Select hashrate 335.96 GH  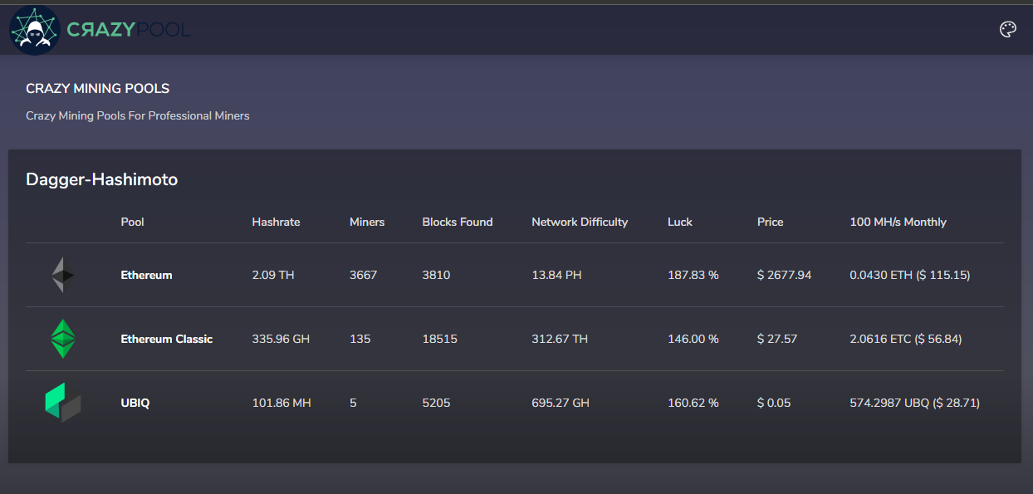tap(281, 339)
